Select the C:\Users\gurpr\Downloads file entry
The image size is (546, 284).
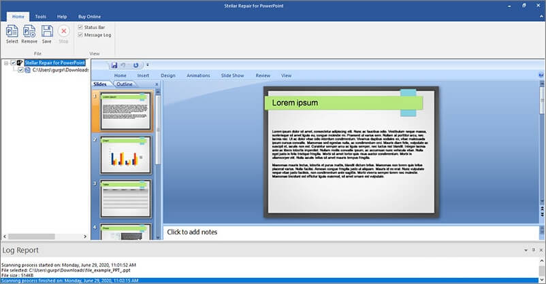[x=60, y=70]
